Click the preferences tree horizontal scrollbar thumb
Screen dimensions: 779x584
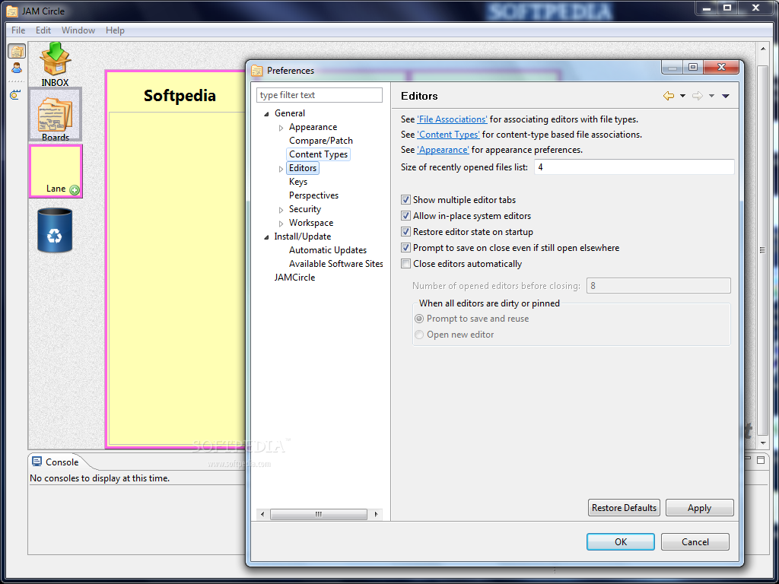coord(319,515)
